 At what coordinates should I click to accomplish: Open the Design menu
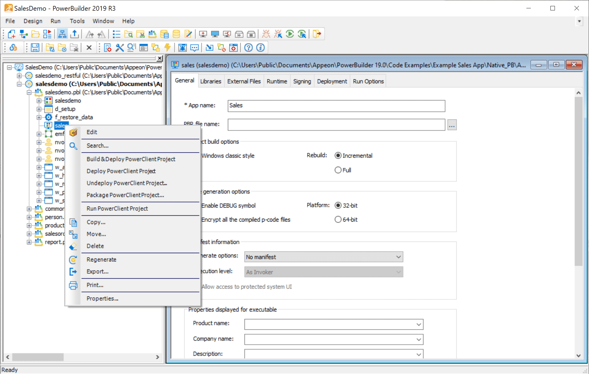[33, 21]
